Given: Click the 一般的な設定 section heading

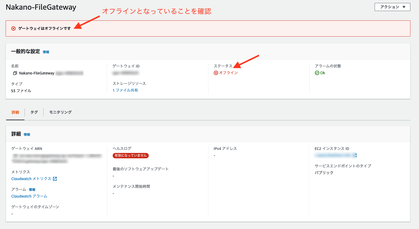Looking at the screenshot, I should [26, 51].
